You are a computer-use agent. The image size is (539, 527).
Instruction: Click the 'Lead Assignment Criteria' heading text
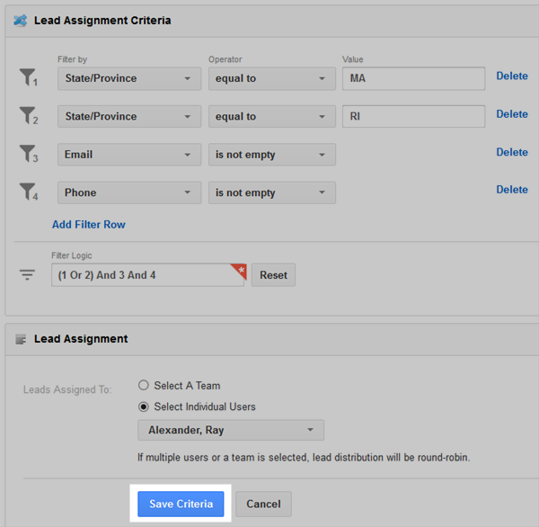coord(102,21)
